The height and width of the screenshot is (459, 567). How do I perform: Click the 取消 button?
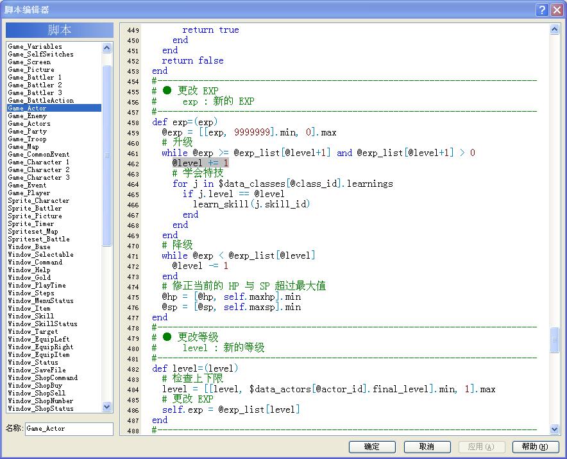tap(427, 447)
